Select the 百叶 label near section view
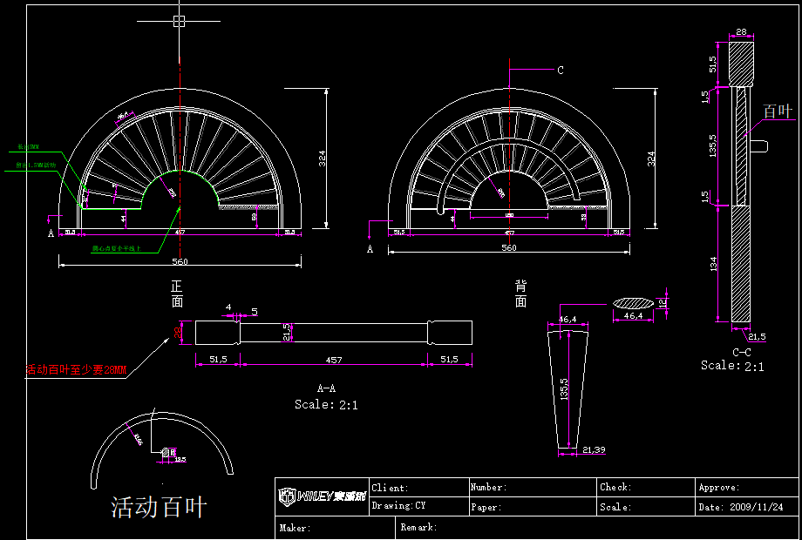 pyautogui.click(x=778, y=111)
